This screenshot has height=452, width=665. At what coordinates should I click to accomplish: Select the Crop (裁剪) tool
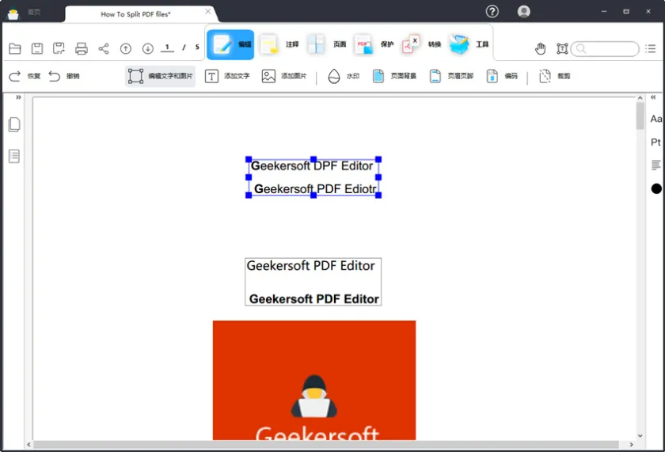[554, 77]
